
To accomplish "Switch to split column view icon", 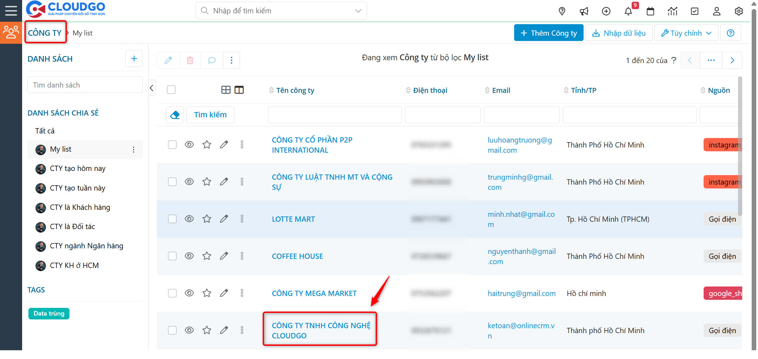I will 239,90.
